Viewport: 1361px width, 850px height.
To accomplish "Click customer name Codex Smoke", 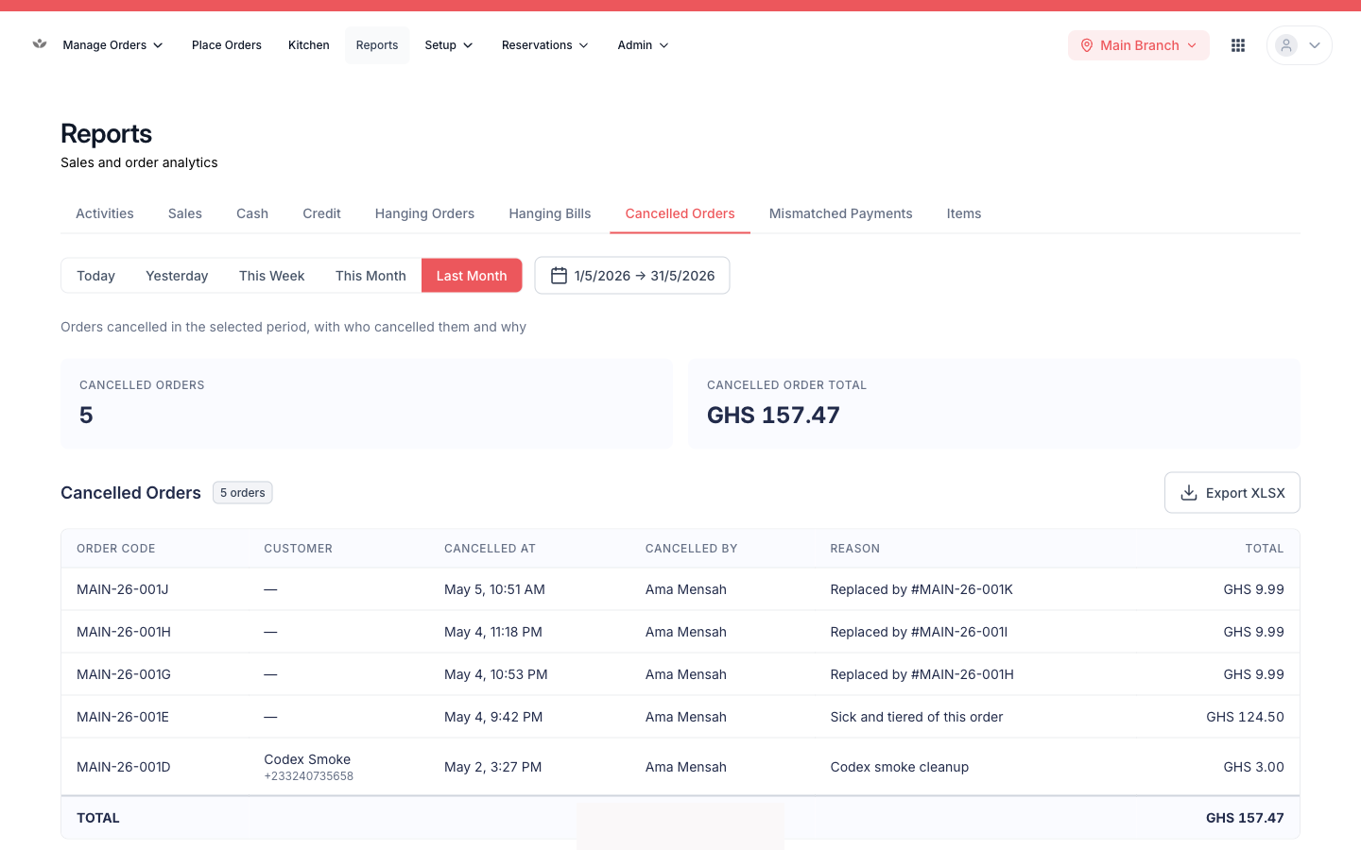I will (307, 759).
